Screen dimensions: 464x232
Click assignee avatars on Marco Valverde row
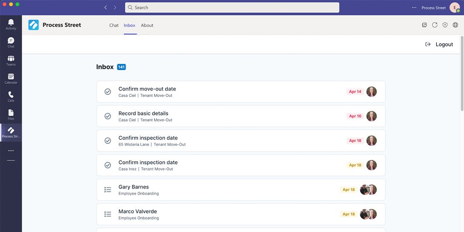pyautogui.click(x=368, y=214)
